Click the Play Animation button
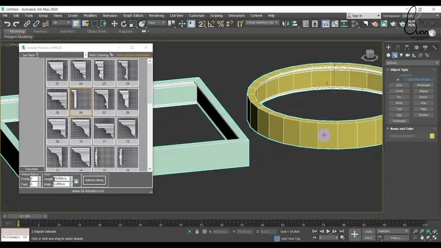The image size is (441, 248). 328,231
